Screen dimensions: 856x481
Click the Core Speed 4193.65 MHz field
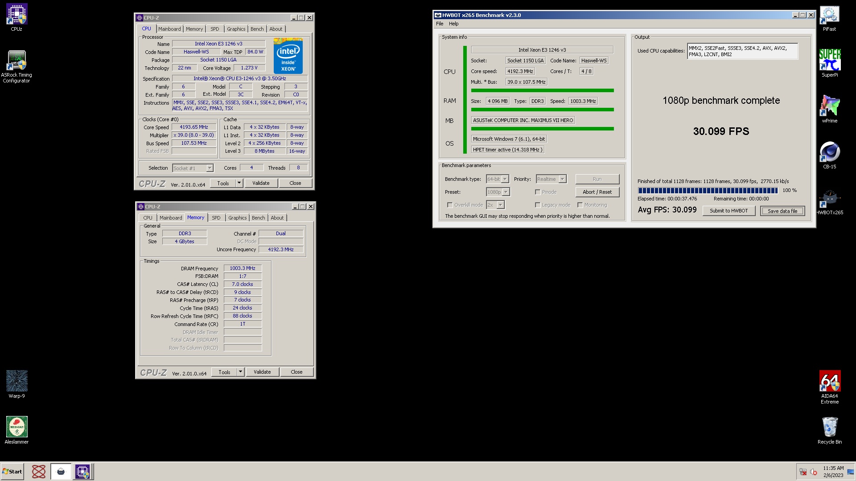194,127
